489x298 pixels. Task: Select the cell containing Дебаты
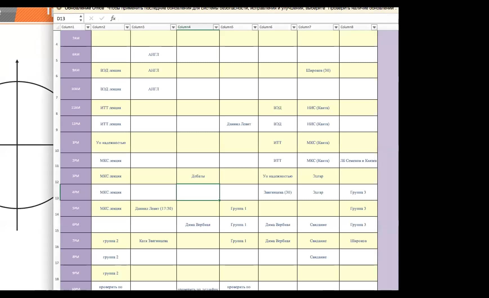(x=198, y=176)
